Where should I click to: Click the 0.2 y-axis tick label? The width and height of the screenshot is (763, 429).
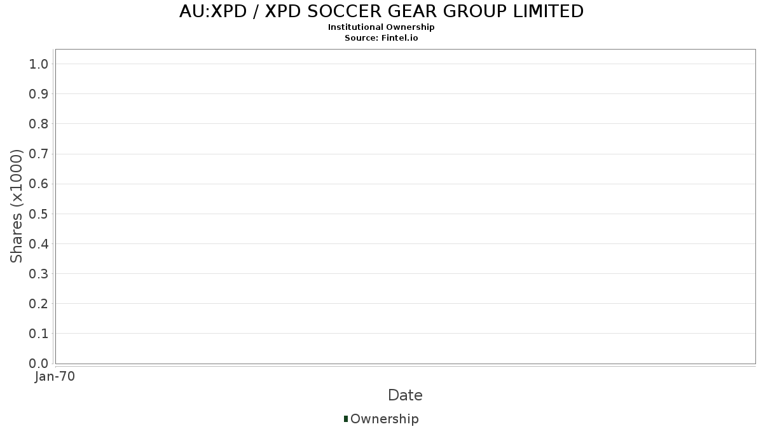click(39, 304)
